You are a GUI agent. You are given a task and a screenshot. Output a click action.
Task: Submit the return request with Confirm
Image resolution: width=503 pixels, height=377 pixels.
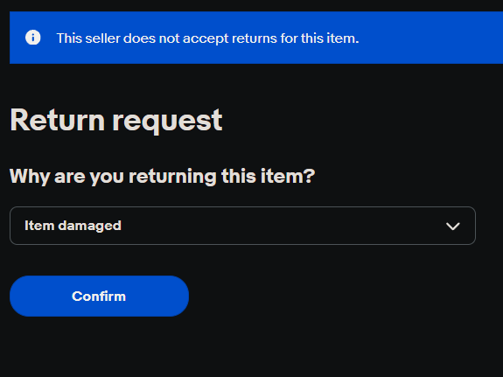point(99,296)
